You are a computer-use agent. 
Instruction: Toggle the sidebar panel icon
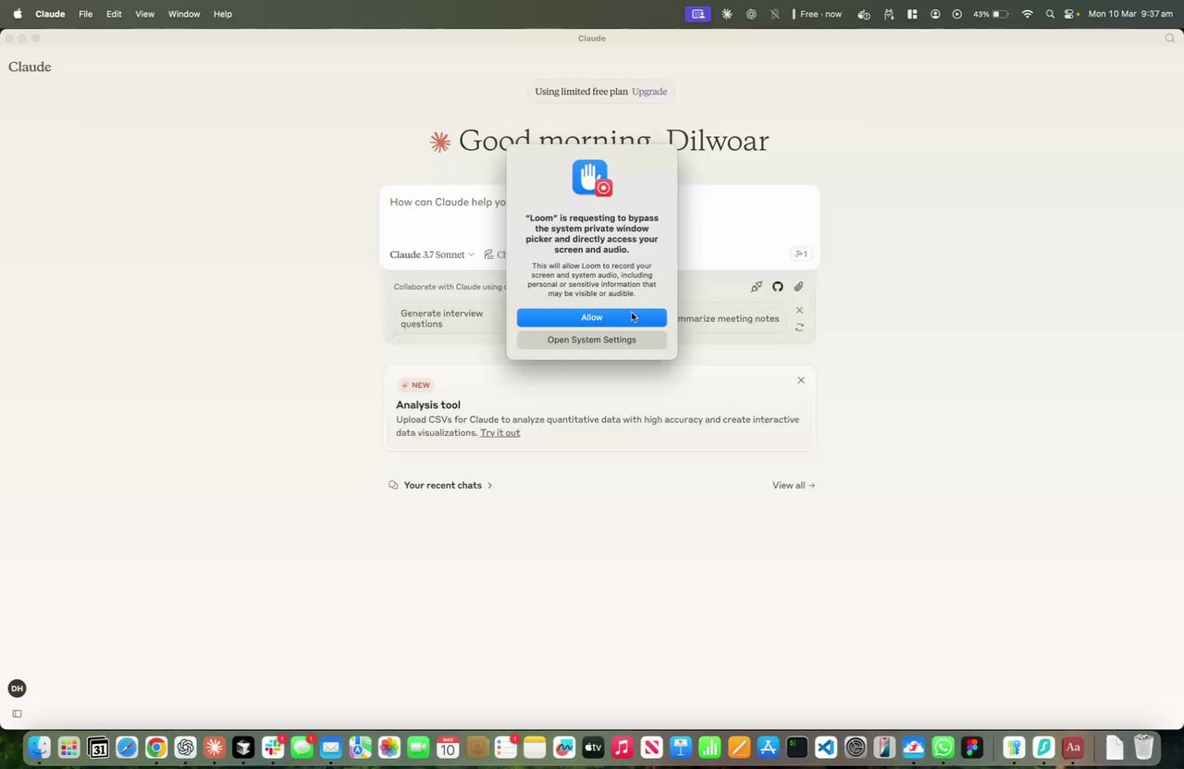[x=17, y=713]
